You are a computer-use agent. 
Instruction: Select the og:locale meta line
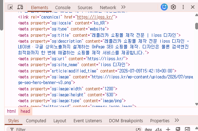(x=63, y=23)
